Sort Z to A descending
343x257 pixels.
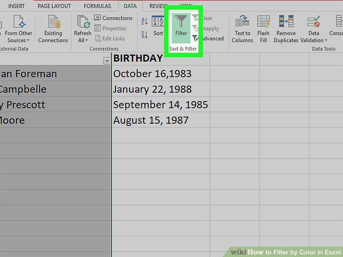click(144, 34)
